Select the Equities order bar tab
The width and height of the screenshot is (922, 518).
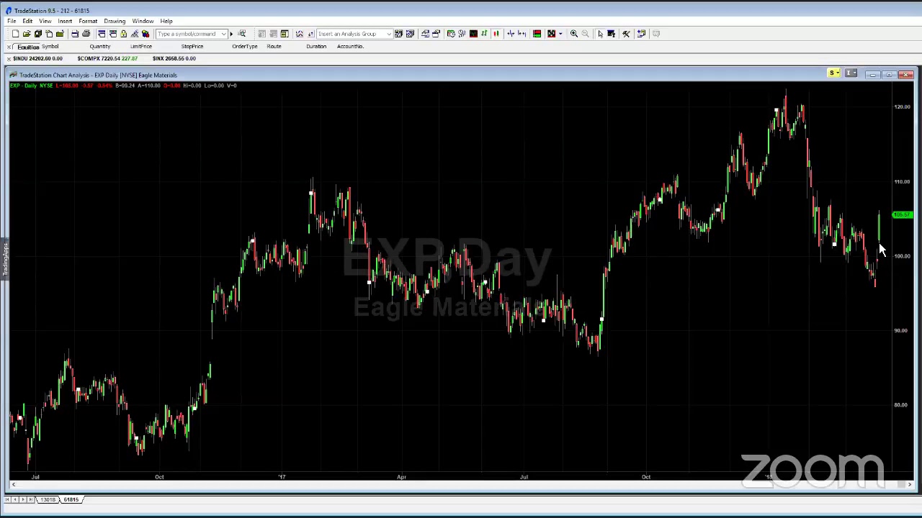click(28, 47)
